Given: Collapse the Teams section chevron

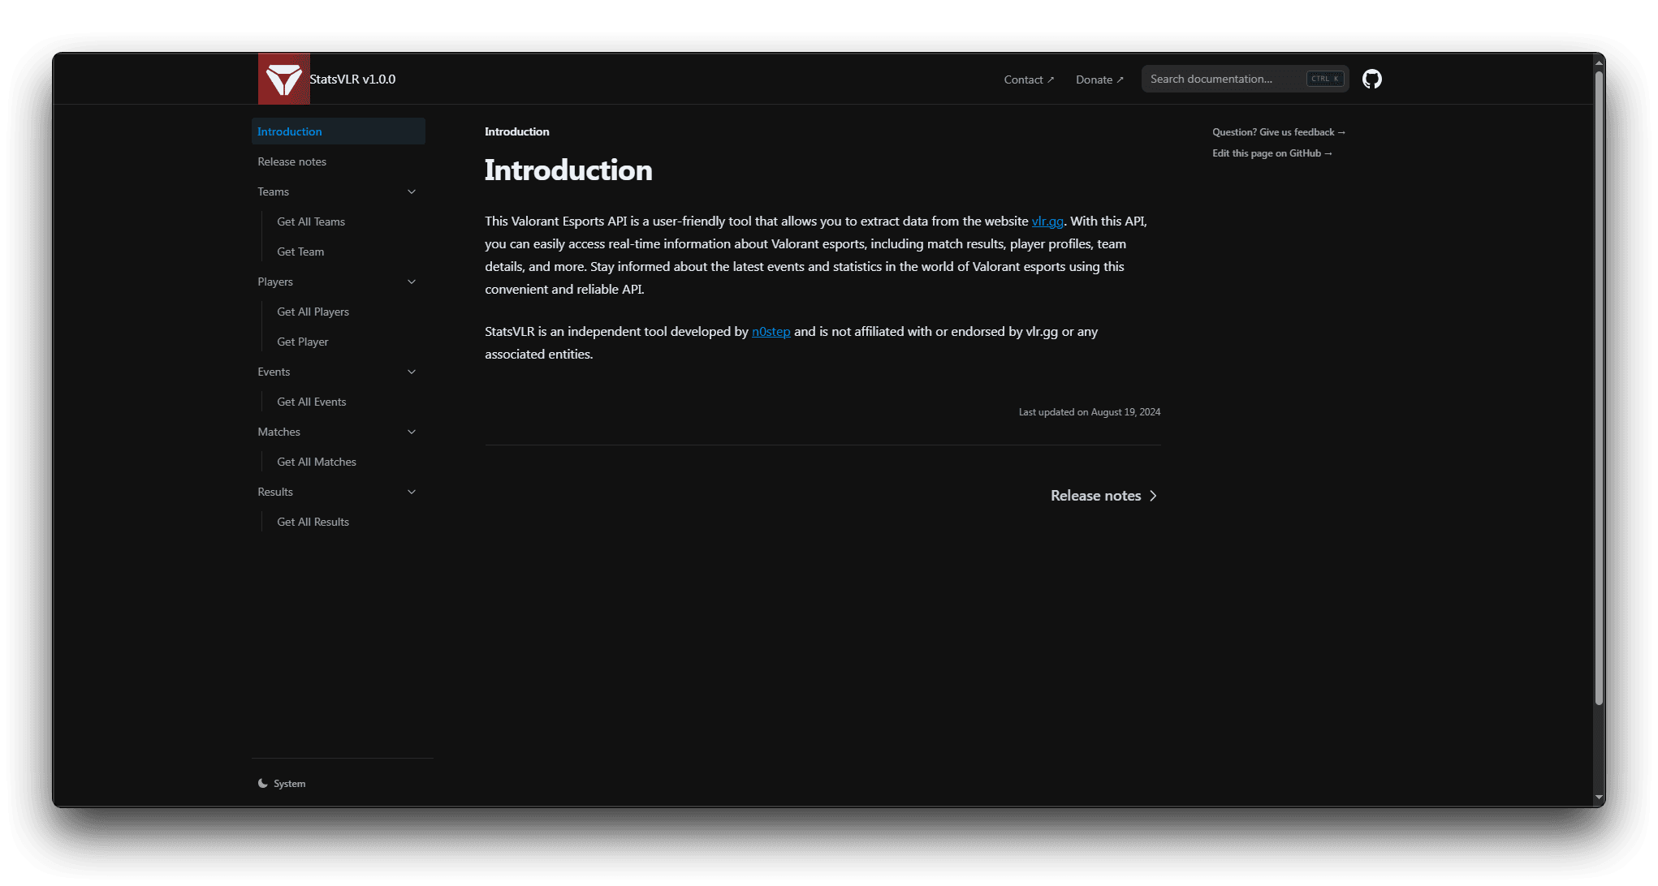Looking at the screenshot, I should click(412, 192).
